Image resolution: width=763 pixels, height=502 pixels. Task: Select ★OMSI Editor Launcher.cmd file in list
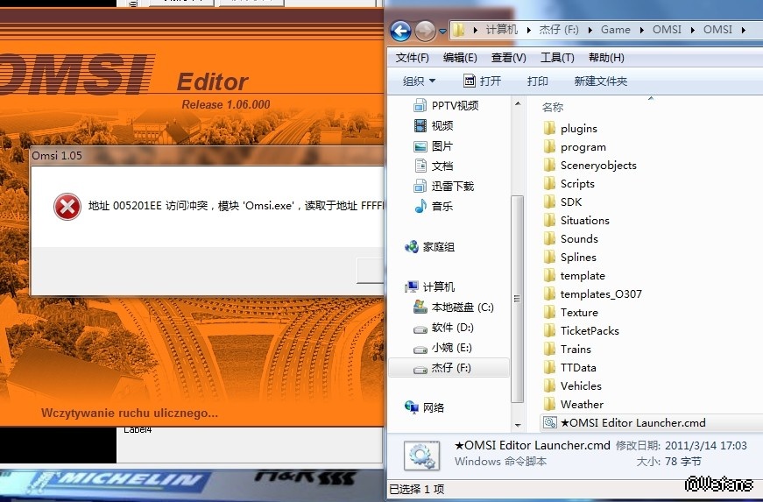[652, 422]
